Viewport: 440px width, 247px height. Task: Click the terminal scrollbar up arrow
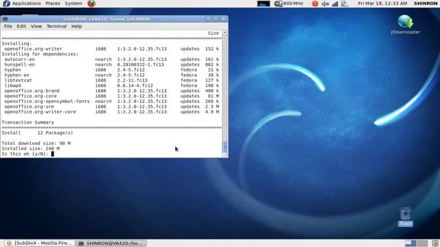[225, 33]
